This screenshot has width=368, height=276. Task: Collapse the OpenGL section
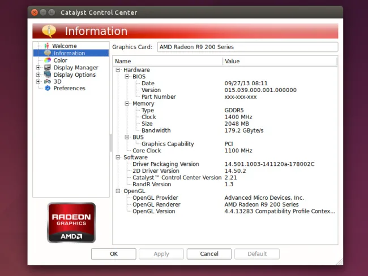[118, 191]
